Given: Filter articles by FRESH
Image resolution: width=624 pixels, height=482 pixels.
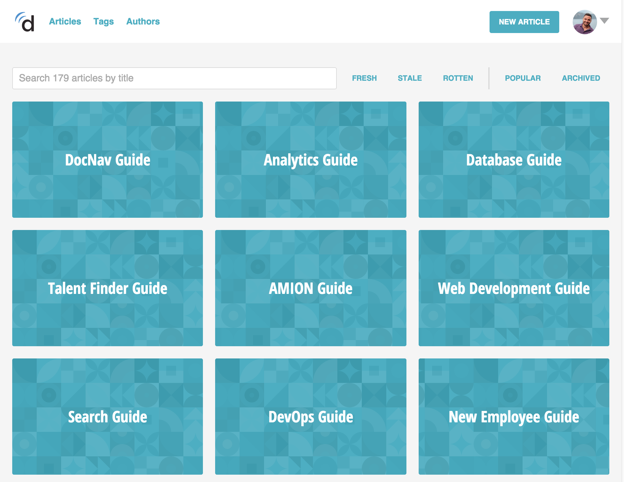Looking at the screenshot, I should (364, 78).
